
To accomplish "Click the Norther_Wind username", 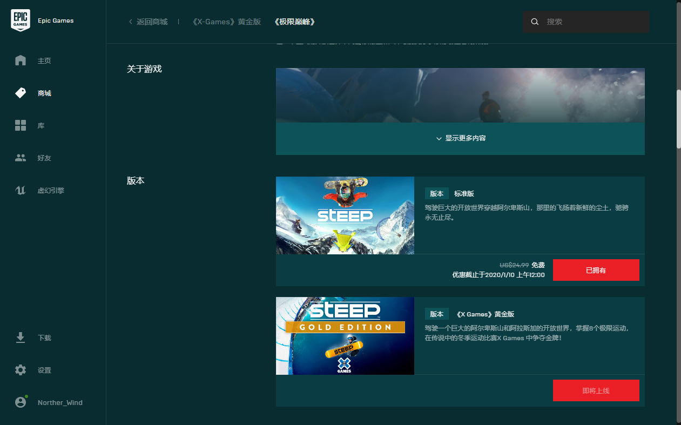I will click(x=60, y=402).
